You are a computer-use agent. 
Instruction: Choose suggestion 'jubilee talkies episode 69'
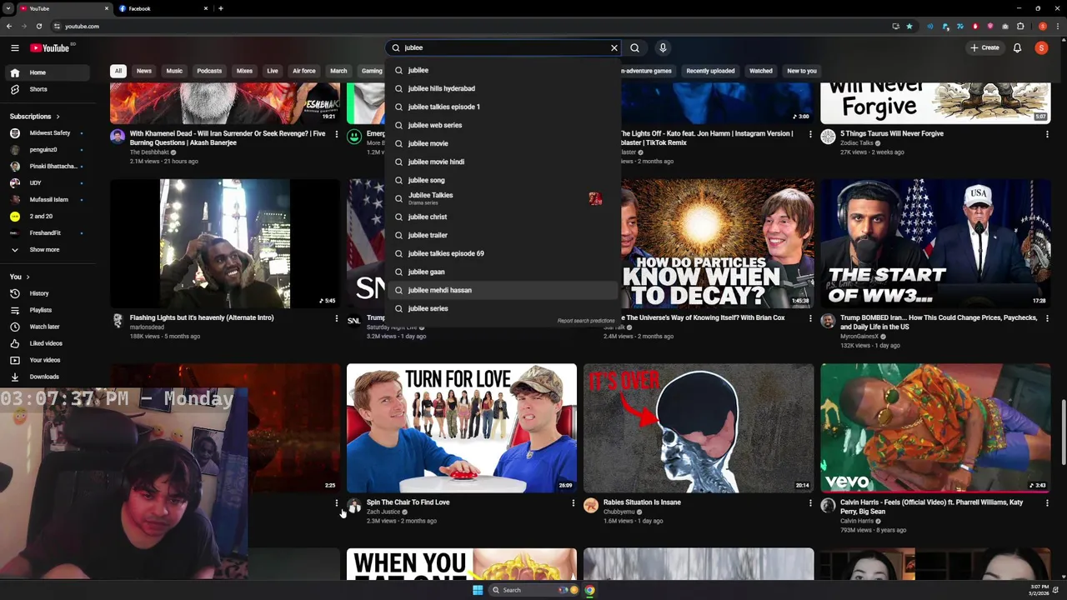pos(503,253)
